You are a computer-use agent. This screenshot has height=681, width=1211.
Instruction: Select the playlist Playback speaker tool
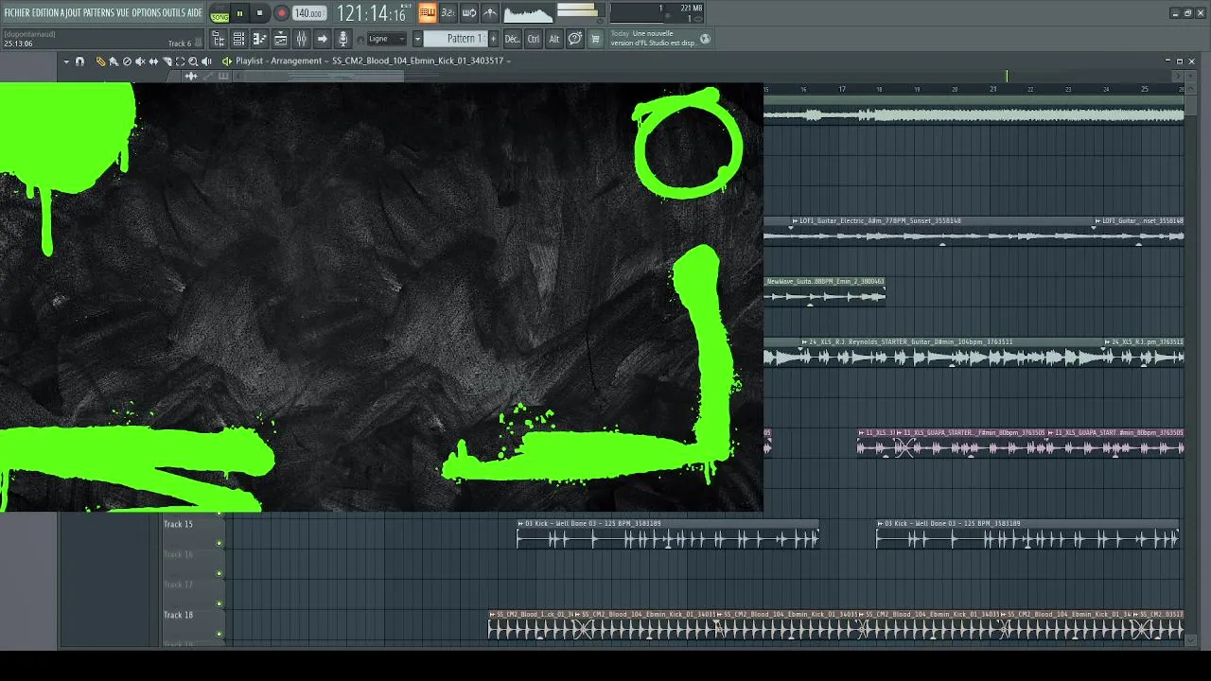click(206, 61)
